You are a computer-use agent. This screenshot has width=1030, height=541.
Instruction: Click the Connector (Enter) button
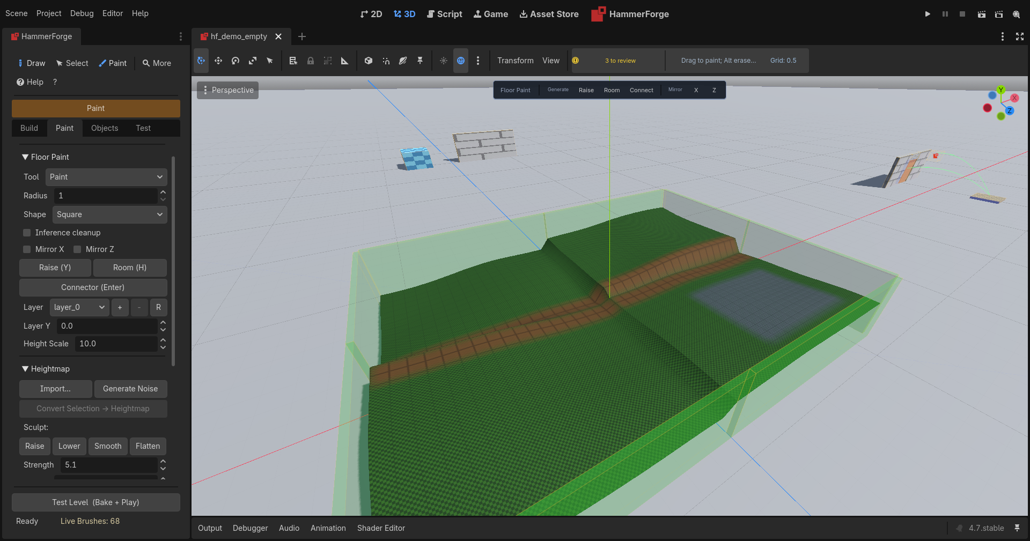tap(93, 287)
